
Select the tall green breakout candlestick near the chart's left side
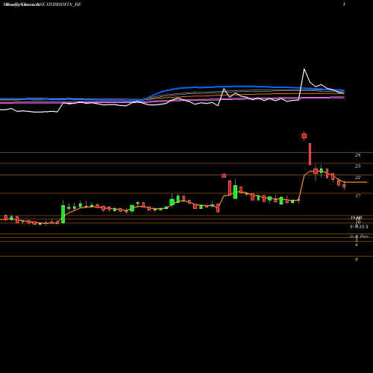coord(63,214)
